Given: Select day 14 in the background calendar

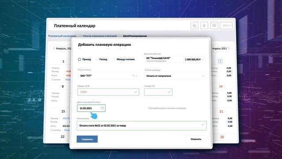Looking at the screenshot, I should [x=221, y=87].
